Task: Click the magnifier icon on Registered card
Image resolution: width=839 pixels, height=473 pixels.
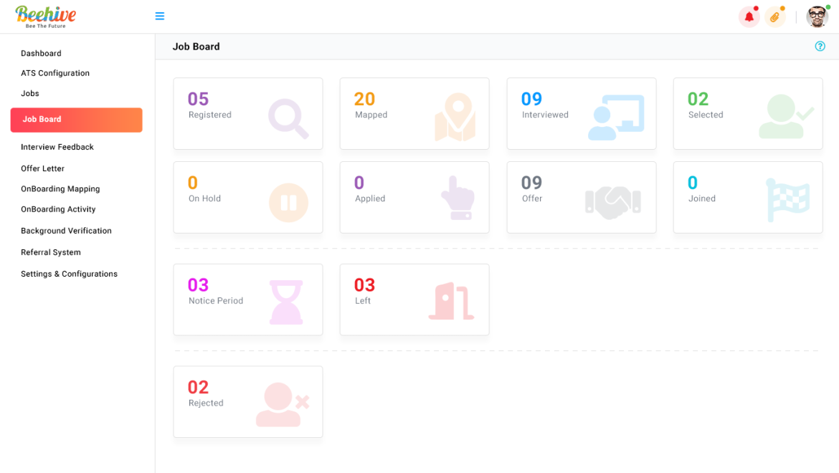Action: tap(288, 118)
